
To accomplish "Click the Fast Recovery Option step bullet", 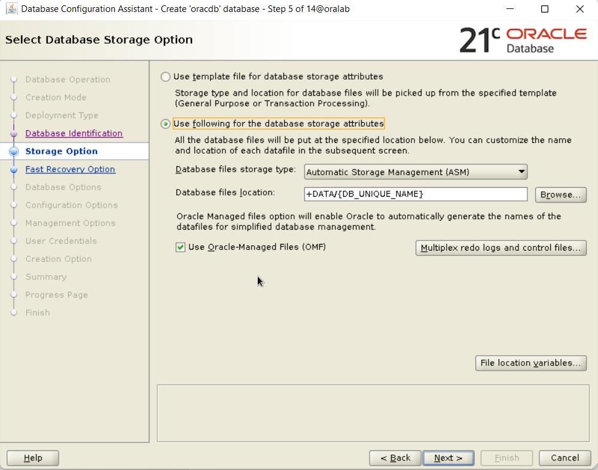I will [14, 170].
